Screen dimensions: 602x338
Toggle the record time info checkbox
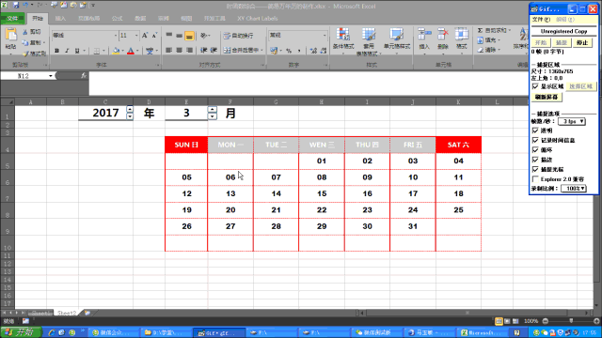tap(535, 140)
